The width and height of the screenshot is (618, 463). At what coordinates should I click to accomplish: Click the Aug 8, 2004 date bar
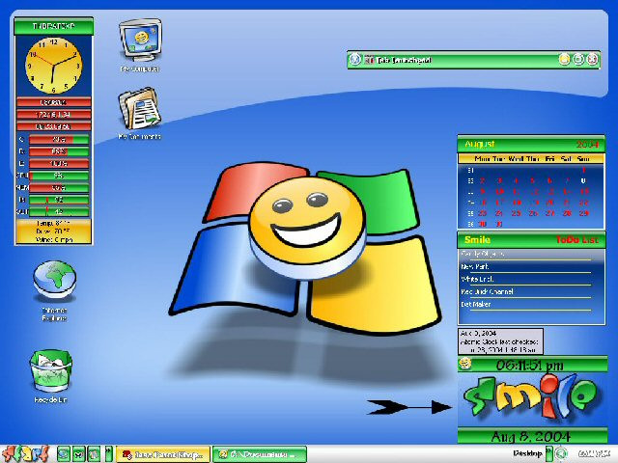pos(531,437)
